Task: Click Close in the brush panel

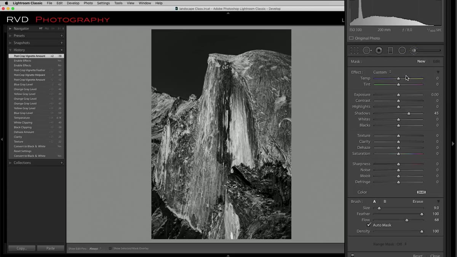Action: pos(435,255)
